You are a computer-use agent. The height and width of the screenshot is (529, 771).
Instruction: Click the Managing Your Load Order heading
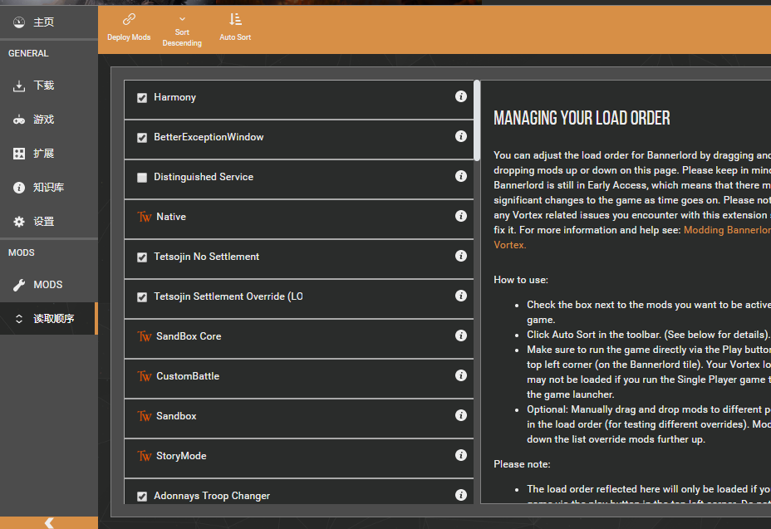(582, 118)
